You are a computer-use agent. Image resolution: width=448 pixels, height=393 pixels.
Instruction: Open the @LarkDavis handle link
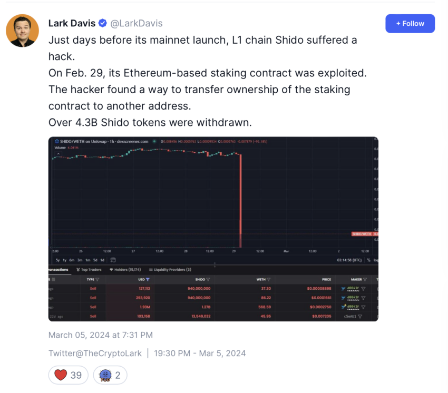[137, 23]
